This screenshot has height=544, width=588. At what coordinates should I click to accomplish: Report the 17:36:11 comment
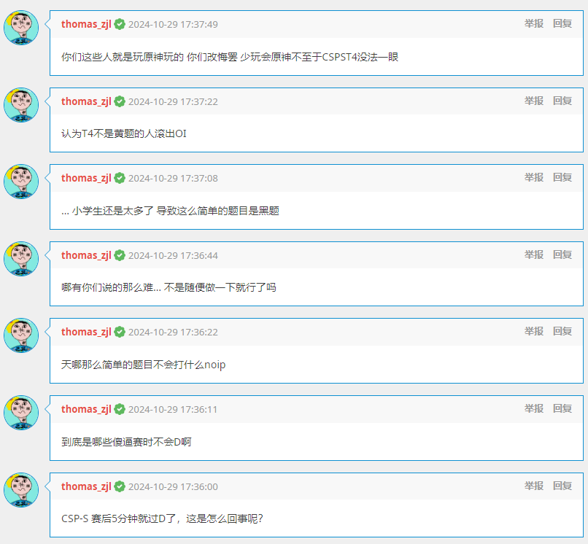[534, 408]
